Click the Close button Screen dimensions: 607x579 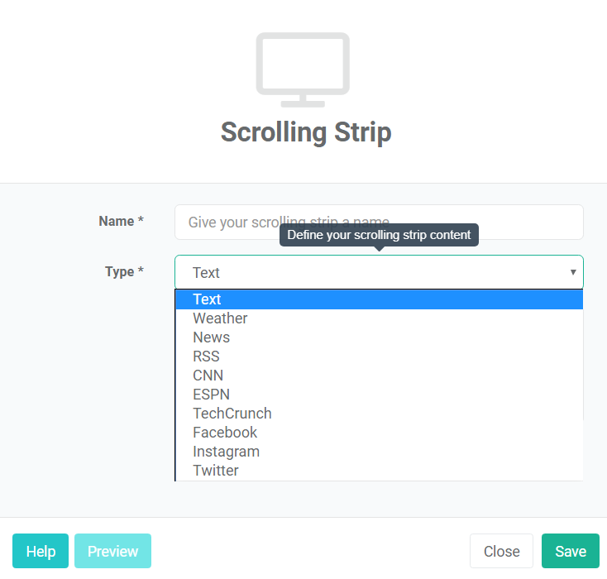pyautogui.click(x=501, y=551)
